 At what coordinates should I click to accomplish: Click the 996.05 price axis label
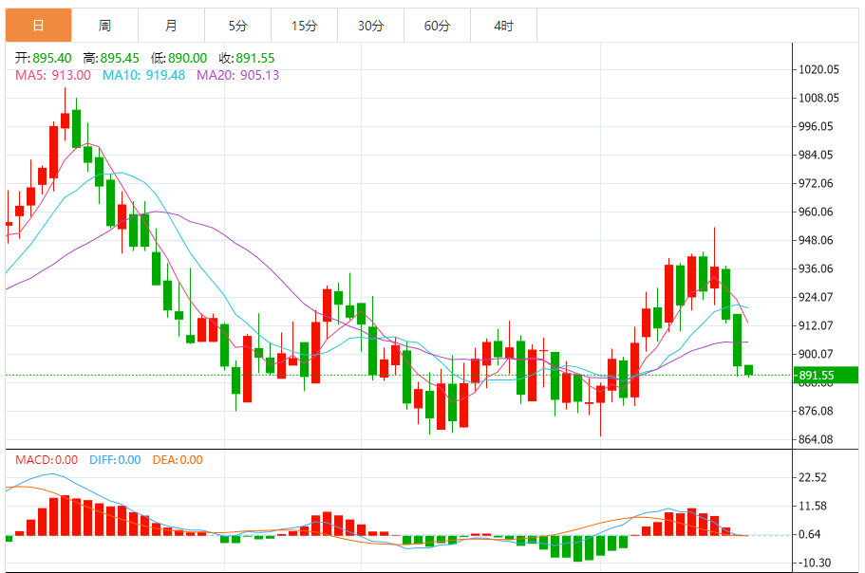pyautogui.click(x=816, y=126)
